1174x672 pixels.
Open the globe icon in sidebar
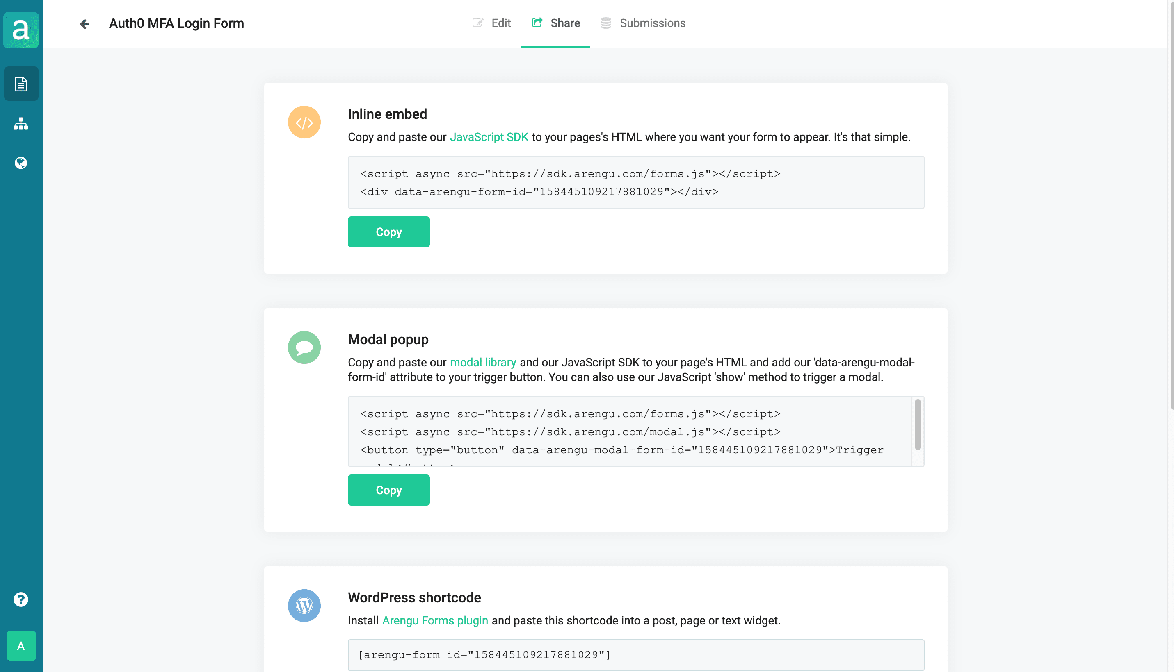click(x=21, y=163)
